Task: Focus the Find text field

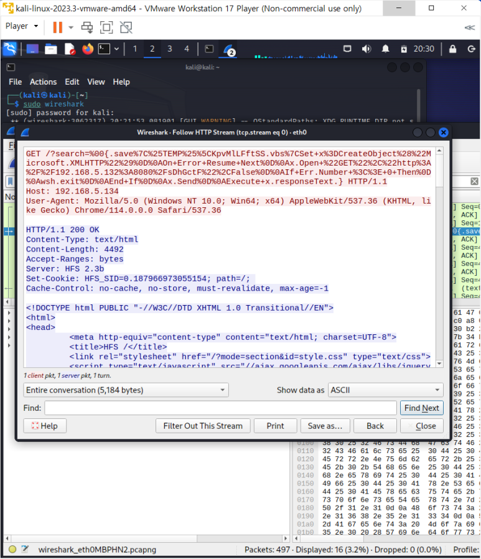Action: pyautogui.click(x=220, y=408)
